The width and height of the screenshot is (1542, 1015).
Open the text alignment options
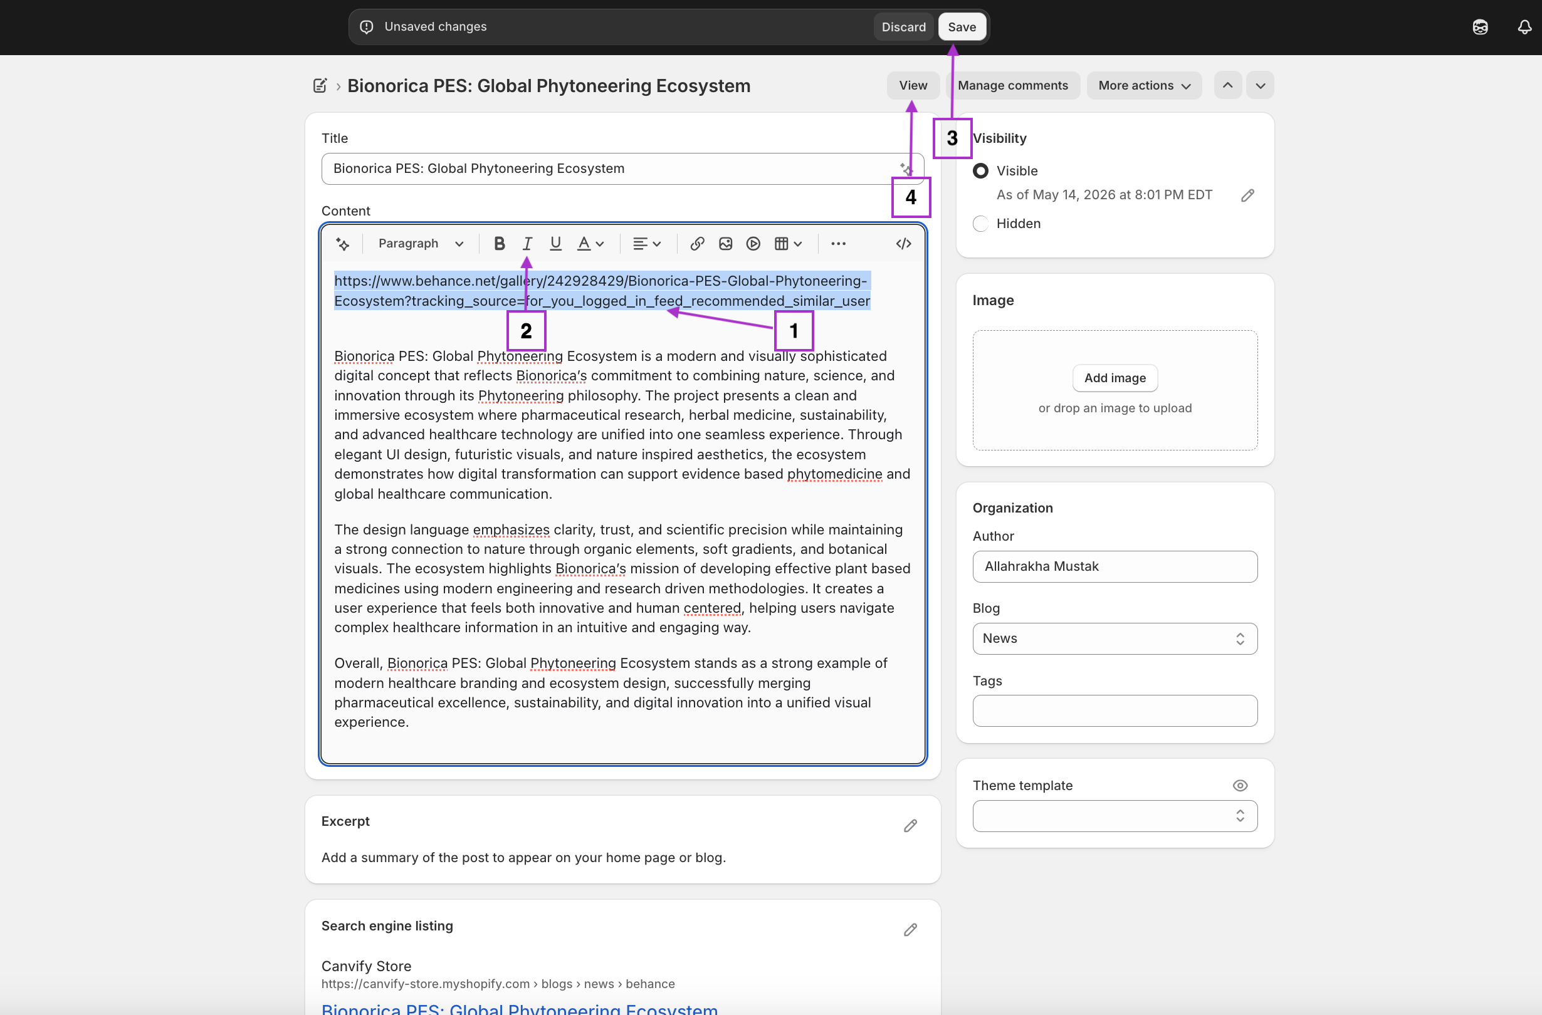pyautogui.click(x=647, y=244)
